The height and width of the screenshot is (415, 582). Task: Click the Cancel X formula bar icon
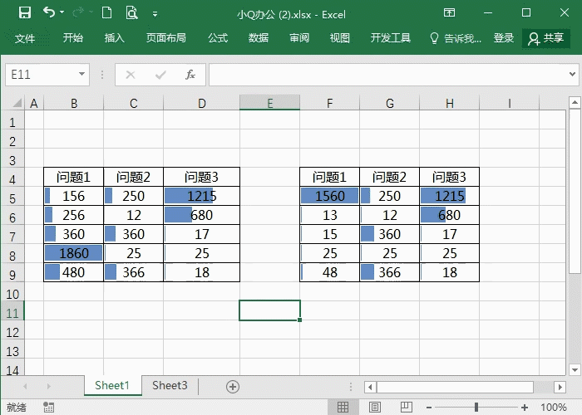coord(131,75)
